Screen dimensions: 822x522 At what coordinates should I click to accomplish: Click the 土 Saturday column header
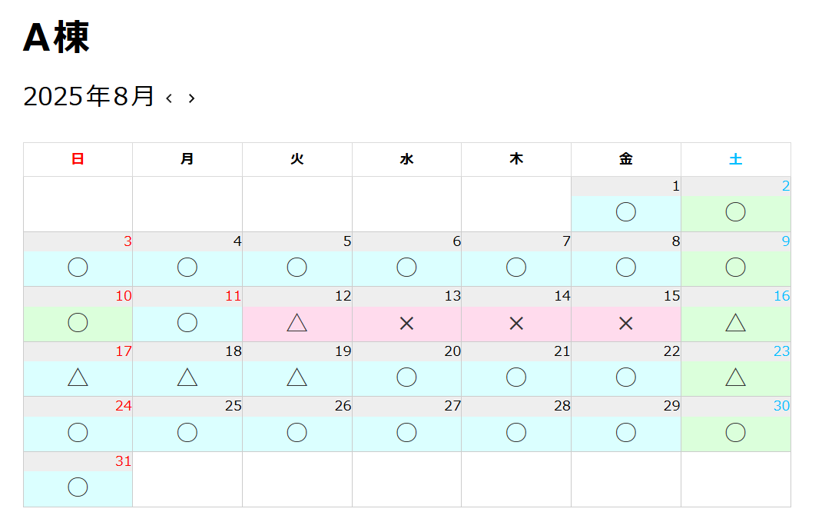(735, 159)
